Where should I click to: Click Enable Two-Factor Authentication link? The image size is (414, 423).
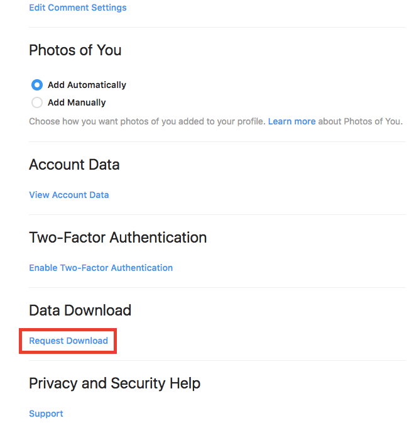[x=101, y=268]
